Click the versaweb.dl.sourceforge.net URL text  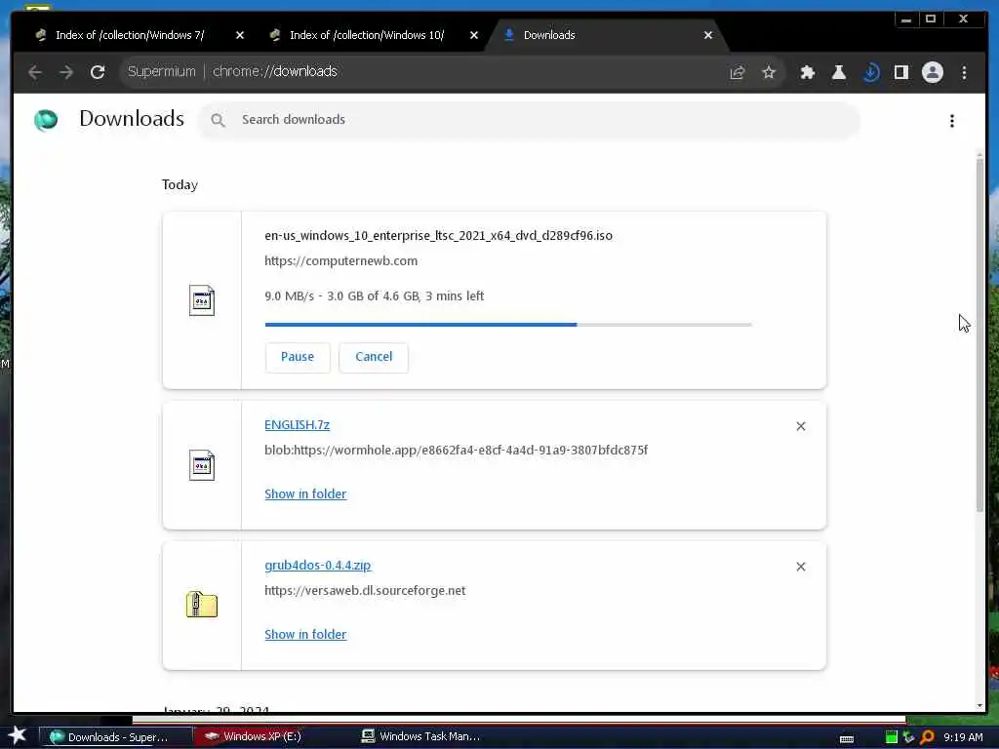click(365, 591)
